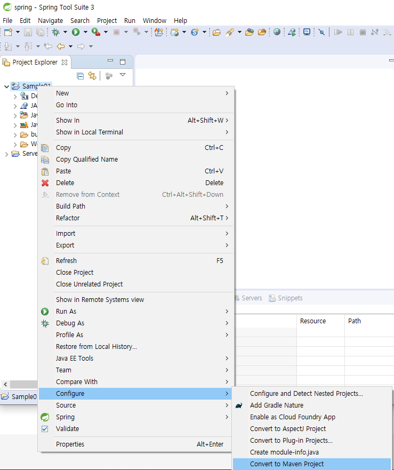This screenshot has height=470, width=394.
Task: Click the Open a Terminal monitor icon
Action: tap(307, 32)
